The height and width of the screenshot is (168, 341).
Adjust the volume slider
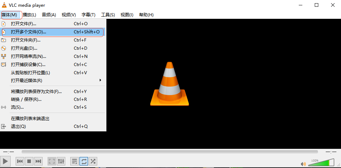tap(321, 163)
